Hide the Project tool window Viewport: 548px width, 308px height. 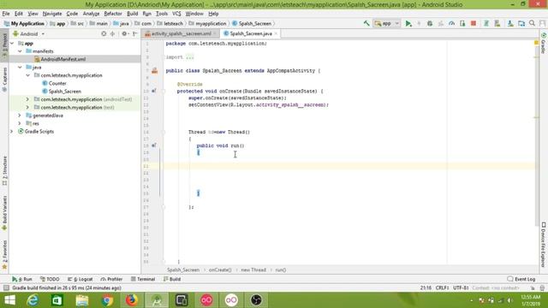click(134, 34)
